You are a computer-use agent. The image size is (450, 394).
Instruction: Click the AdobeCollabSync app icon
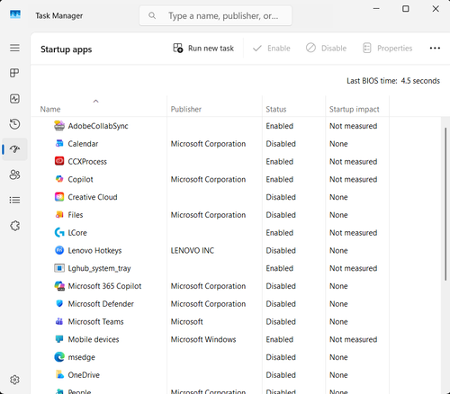59,126
